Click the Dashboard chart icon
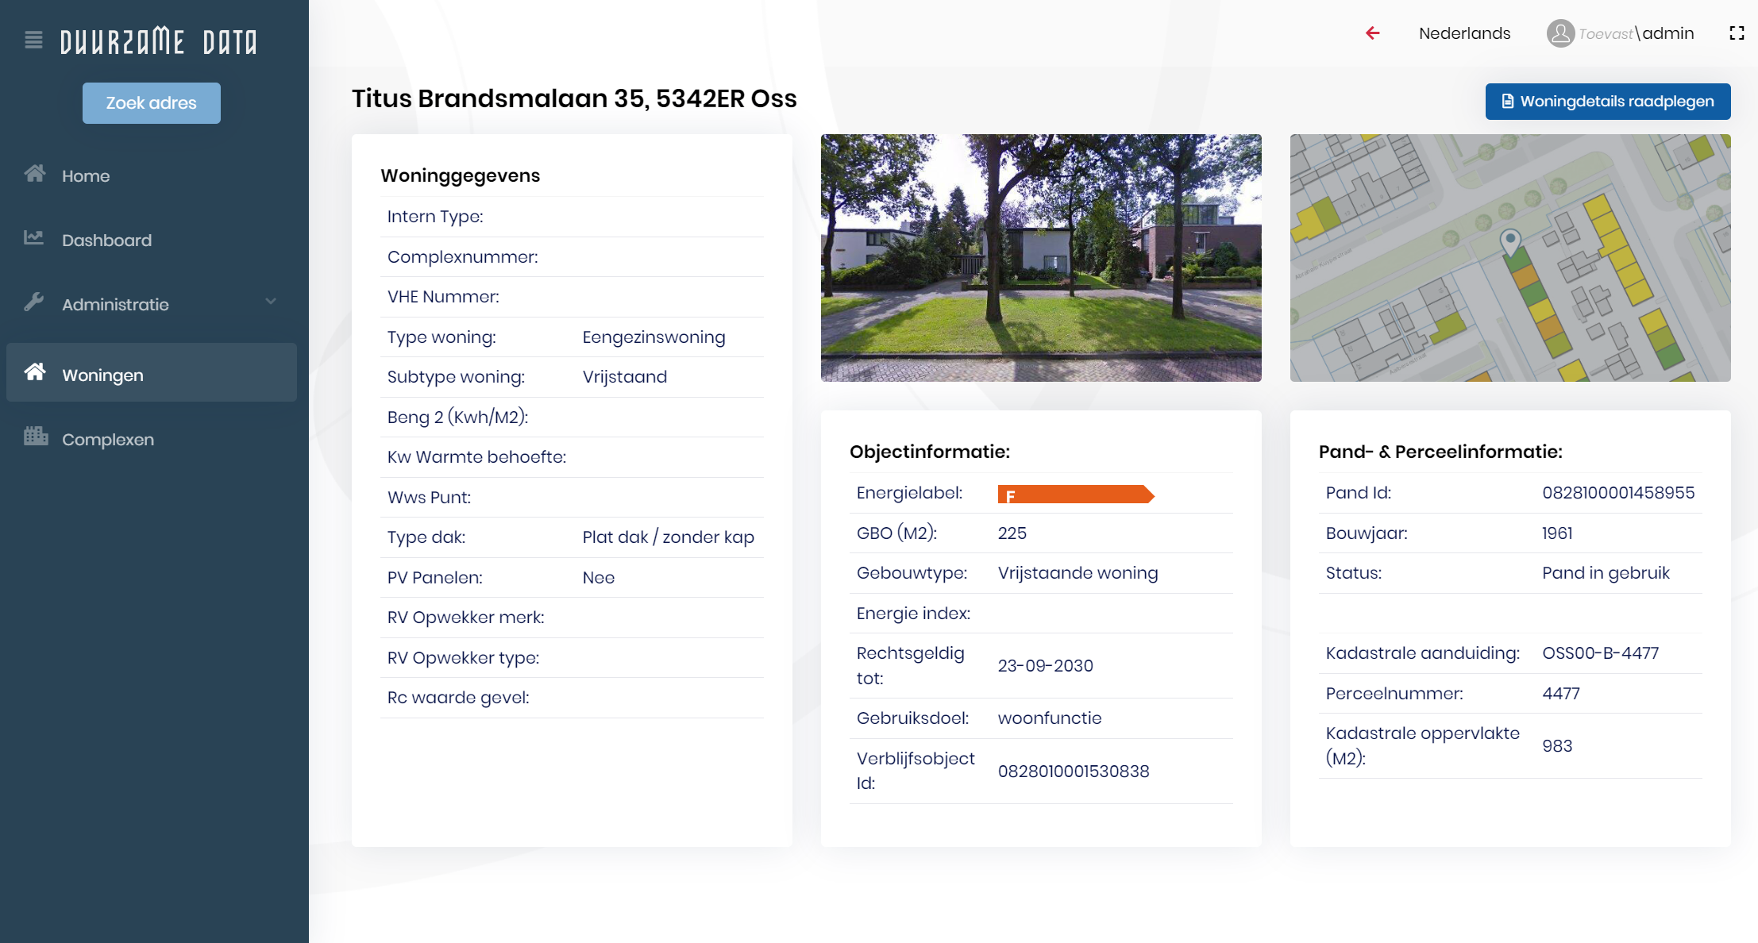The width and height of the screenshot is (1758, 943). coord(33,238)
